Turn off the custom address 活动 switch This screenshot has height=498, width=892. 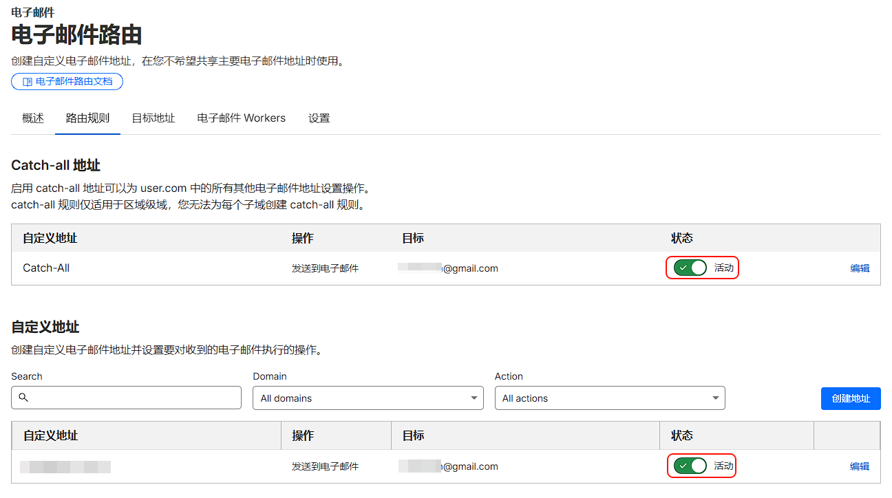pos(689,466)
